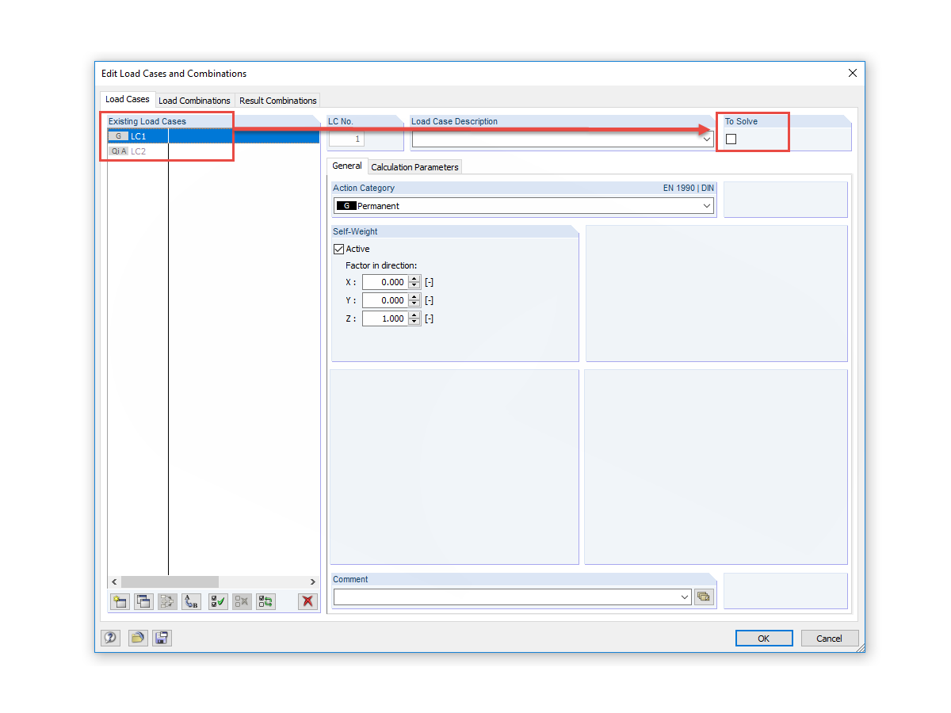
Task: Switch to Calculation Parameters tab
Action: pos(414,167)
